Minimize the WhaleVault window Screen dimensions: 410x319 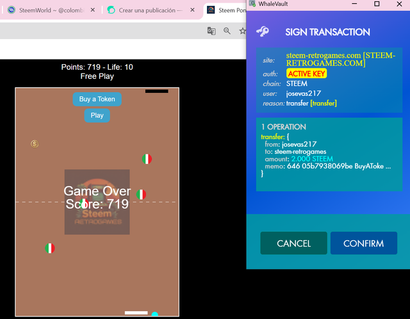click(x=354, y=4)
